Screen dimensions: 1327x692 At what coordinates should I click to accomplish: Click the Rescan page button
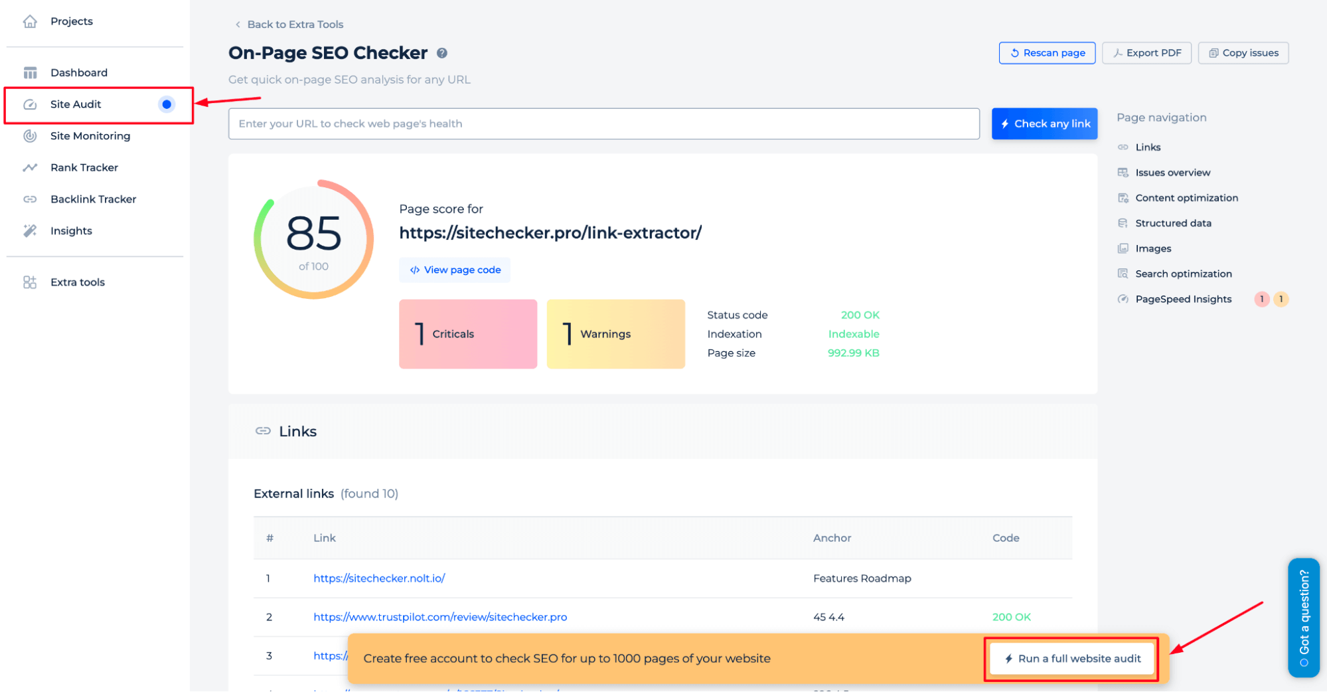pyautogui.click(x=1048, y=53)
